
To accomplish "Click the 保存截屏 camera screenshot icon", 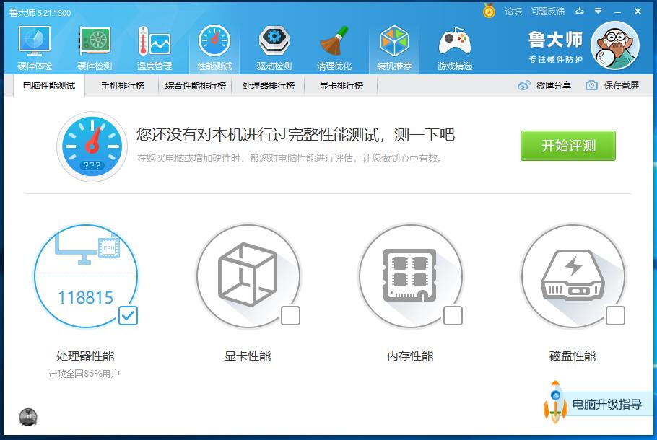I will pos(593,85).
